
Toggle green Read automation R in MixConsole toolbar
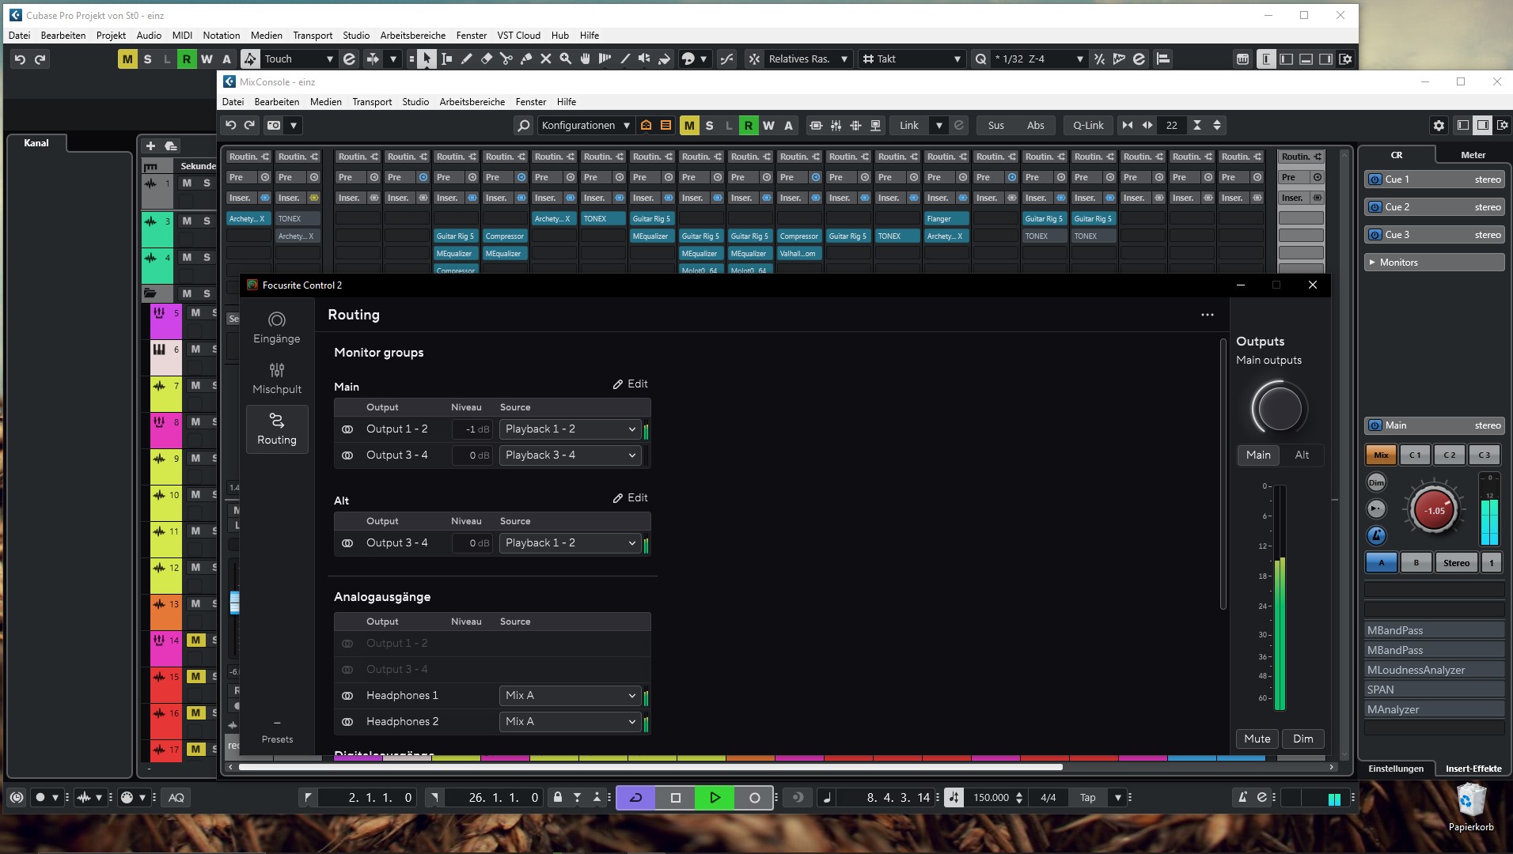(x=749, y=125)
